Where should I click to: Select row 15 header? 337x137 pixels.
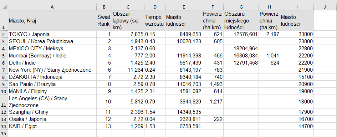(4, 133)
